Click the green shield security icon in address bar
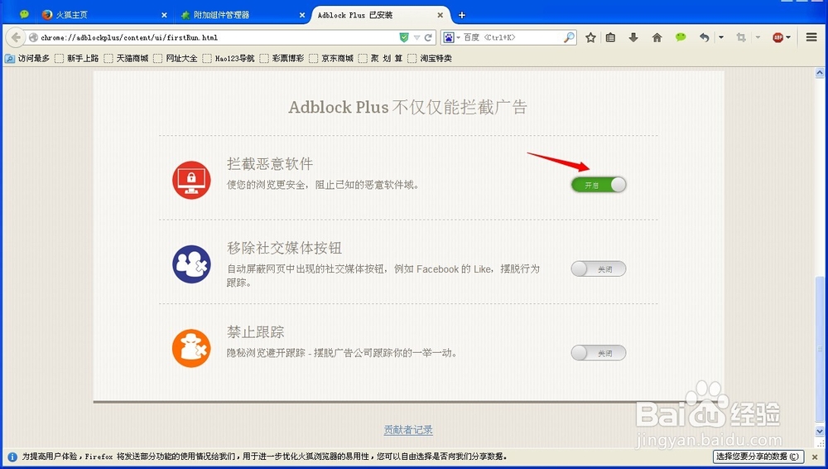 pyautogui.click(x=404, y=37)
